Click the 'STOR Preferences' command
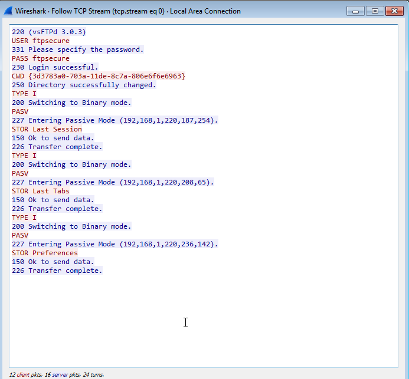The width and height of the screenshot is (409, 379). click(45, 253)
